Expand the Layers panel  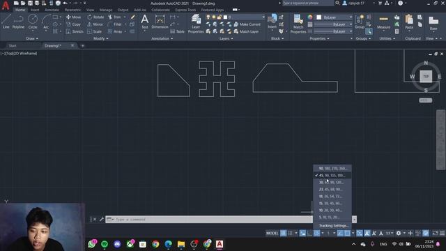tap(226, 38)
